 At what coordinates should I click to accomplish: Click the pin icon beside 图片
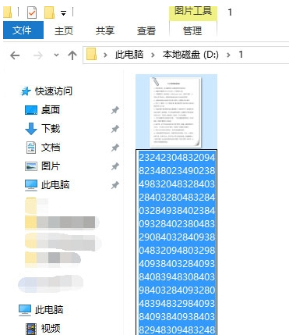115,166
